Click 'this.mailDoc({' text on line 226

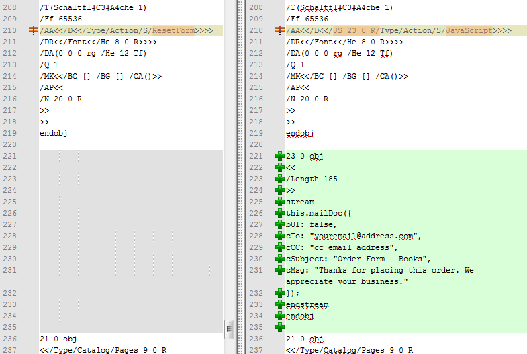(x=319, y=213)
